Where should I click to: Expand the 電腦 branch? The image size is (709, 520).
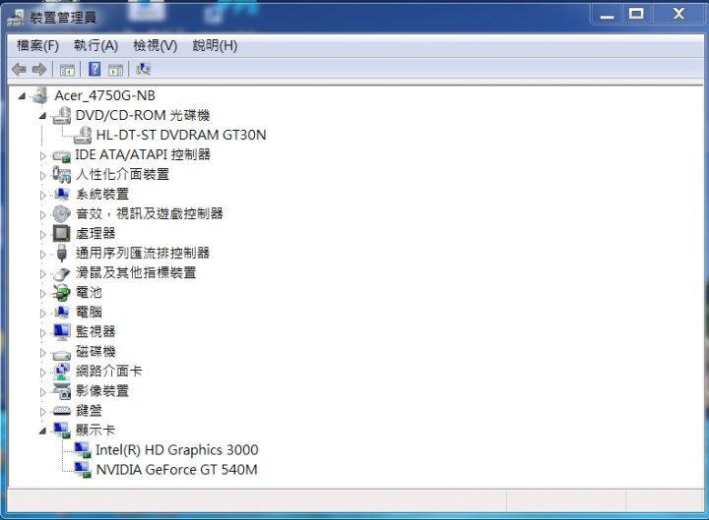(43, 314)
